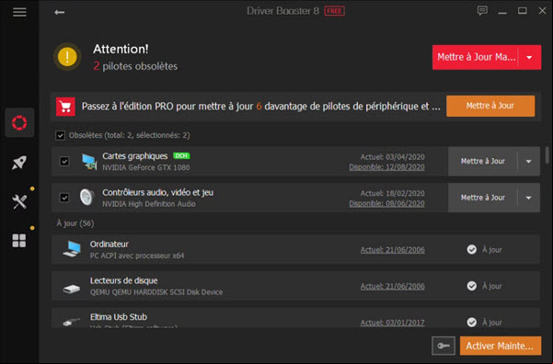Click the NVIDIA High Definition Audio text
The image size is (553, 364).
click(149, 204)
